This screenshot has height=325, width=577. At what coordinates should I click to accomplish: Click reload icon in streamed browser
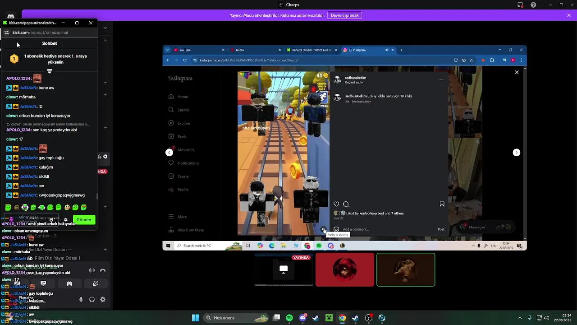pyautogui.click(x=185, y=60)
